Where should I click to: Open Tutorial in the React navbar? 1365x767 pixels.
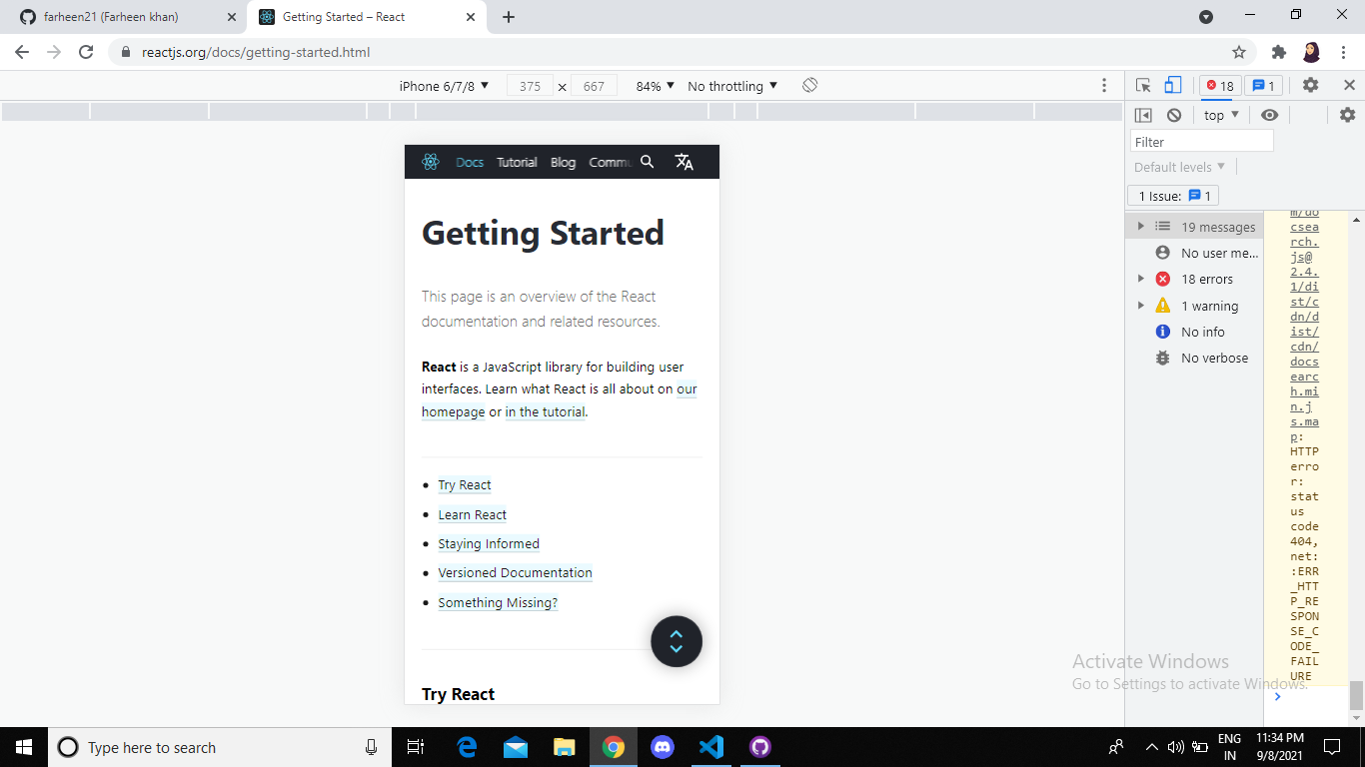(x=517, y=162)
